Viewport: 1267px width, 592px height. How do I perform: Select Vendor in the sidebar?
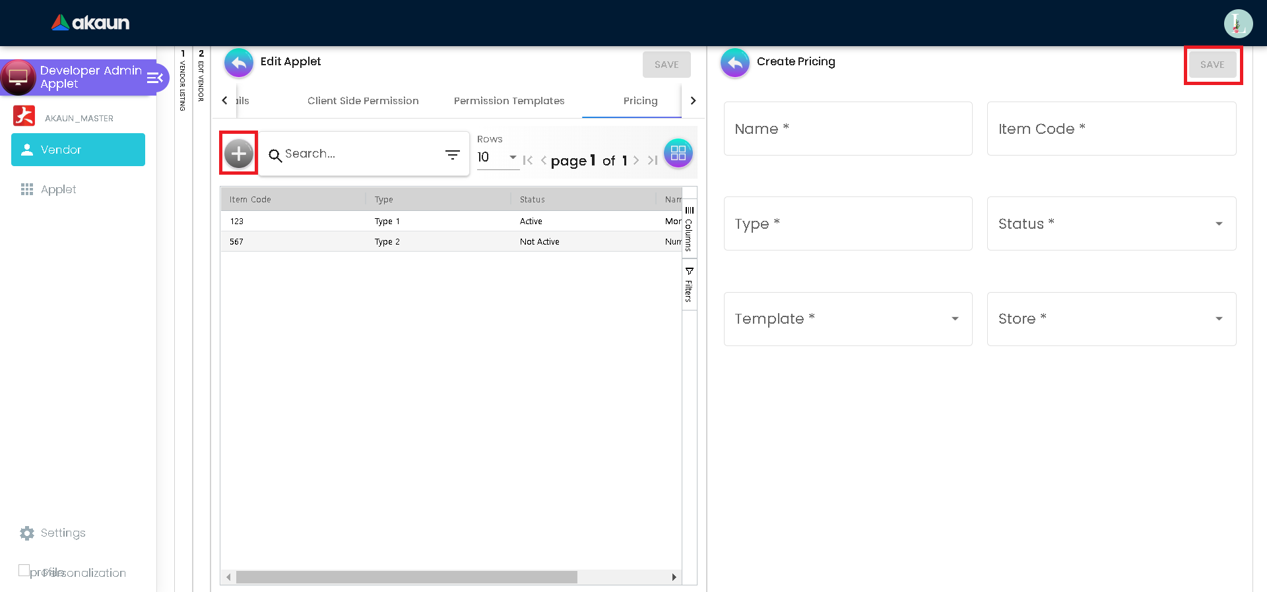(78, 150)
